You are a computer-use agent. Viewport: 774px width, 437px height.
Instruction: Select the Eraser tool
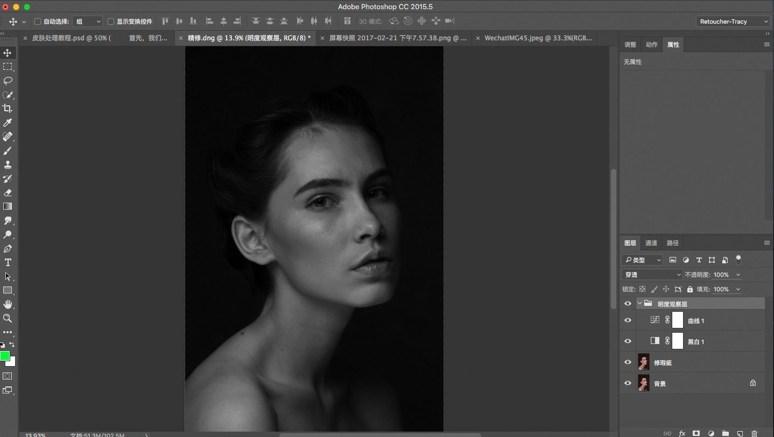pyautogui.click(x=8, y=192)
